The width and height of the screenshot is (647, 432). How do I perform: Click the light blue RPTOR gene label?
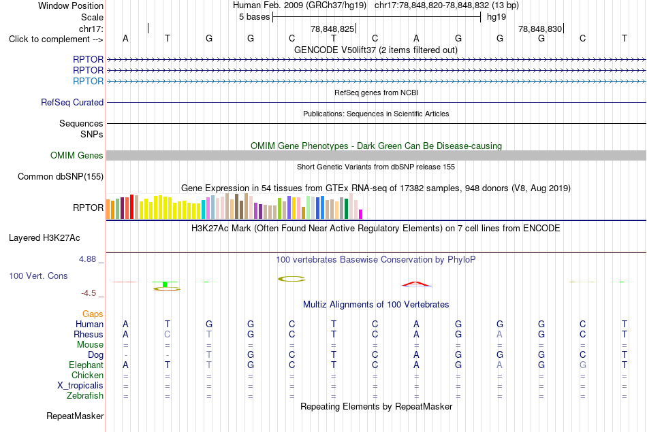click(x=88, y=81)
